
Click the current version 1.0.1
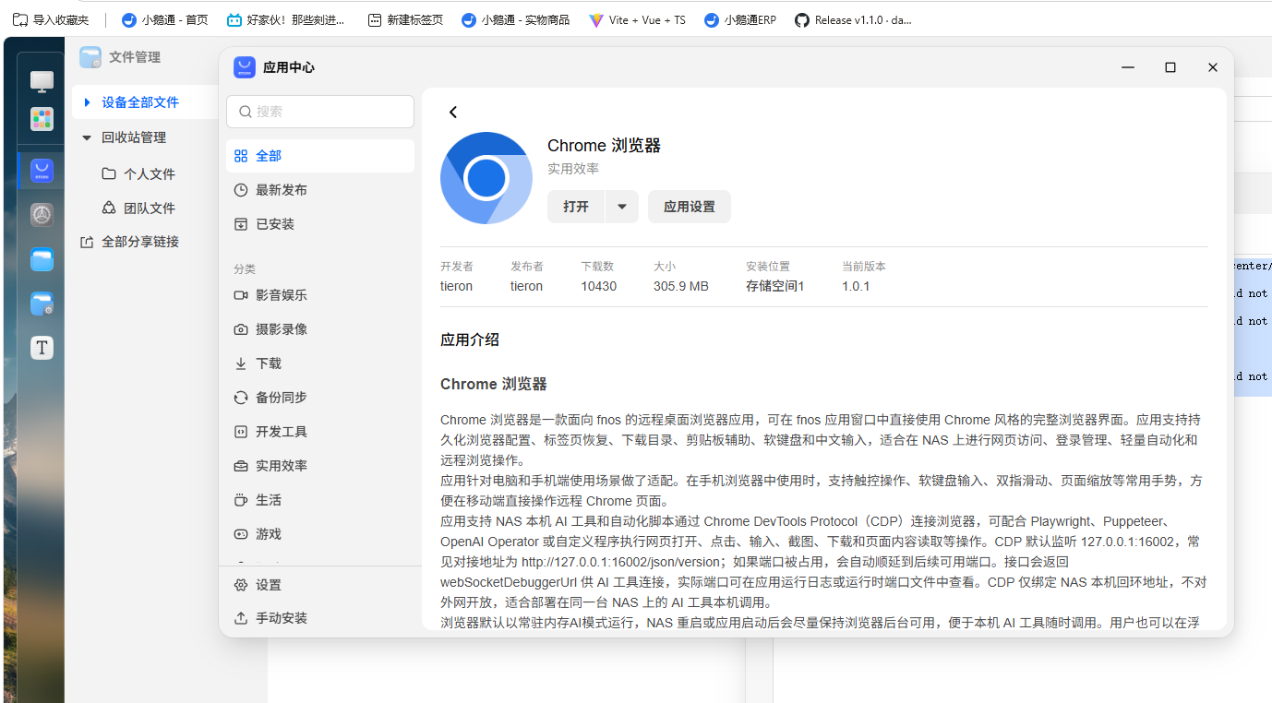pos(856,286)
